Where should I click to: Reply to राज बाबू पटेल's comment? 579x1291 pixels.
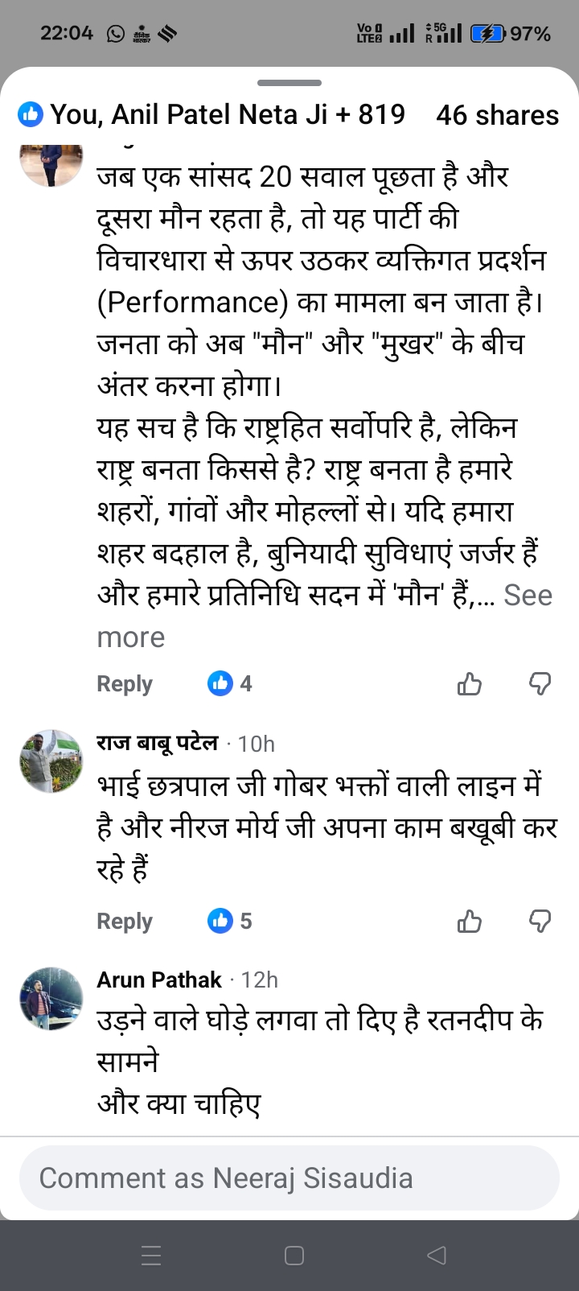[125, 921]
